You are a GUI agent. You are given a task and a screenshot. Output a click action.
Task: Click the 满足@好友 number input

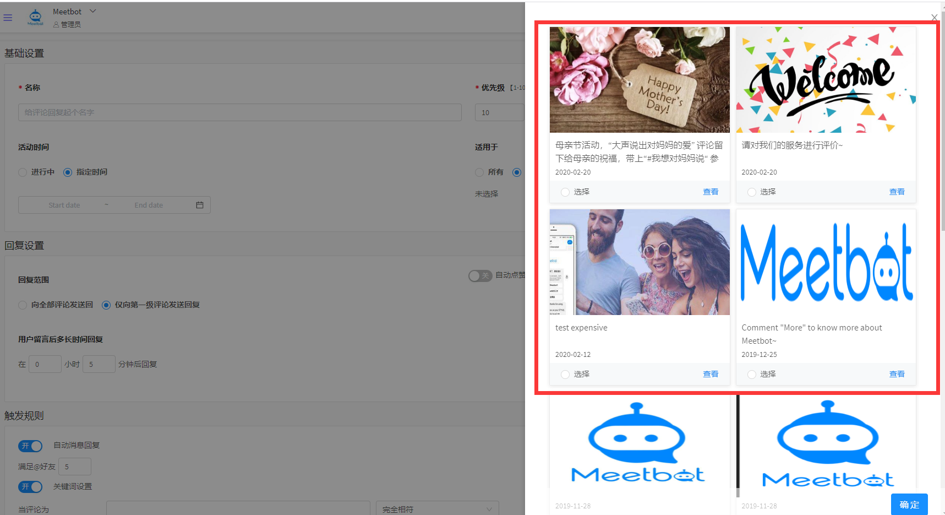pyautogui.click(x=75, y=467)
